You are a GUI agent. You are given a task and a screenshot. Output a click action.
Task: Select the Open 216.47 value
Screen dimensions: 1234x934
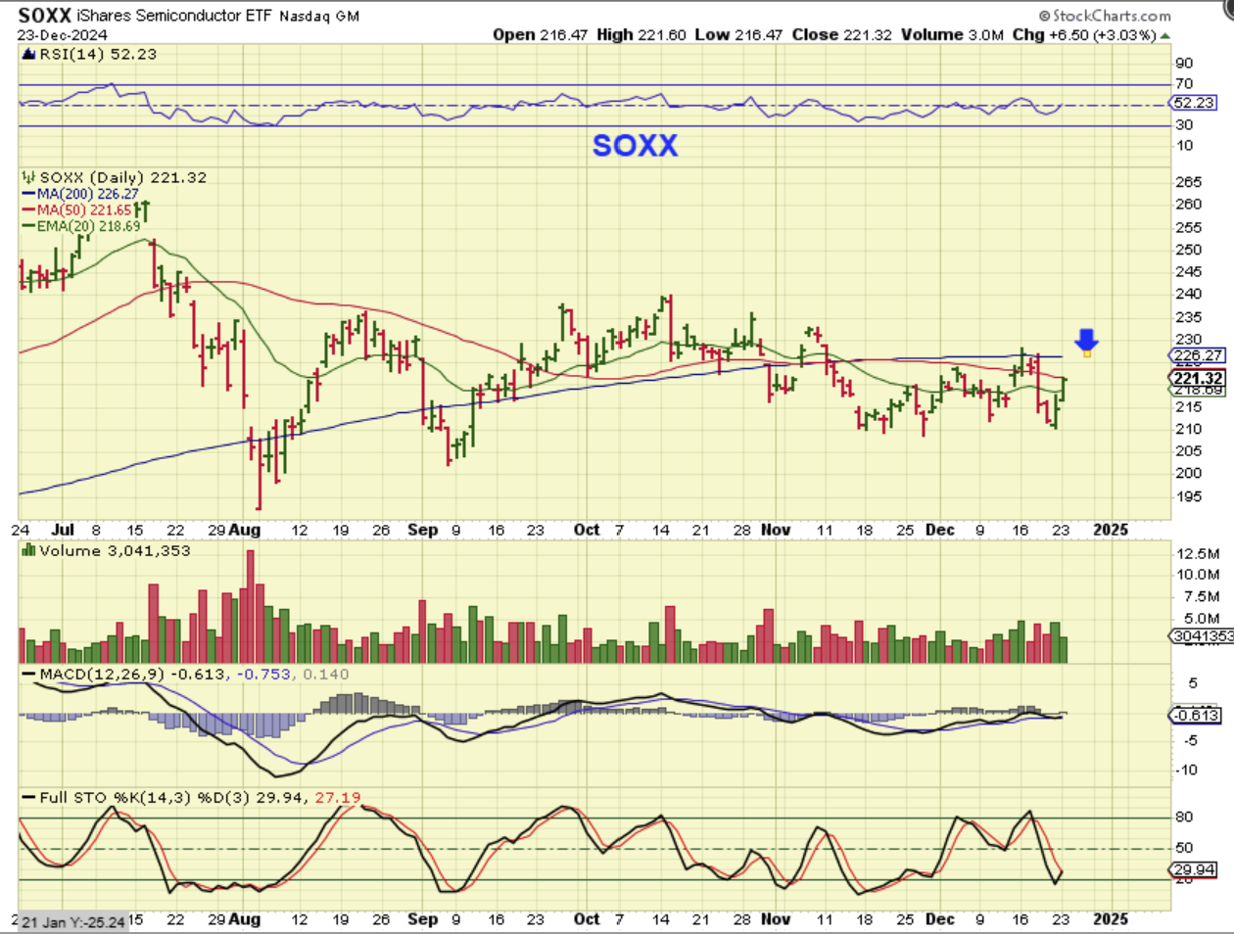pos(540,34)
